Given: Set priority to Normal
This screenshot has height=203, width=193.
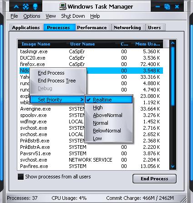Looking at the screenshot, I should click(x=101, y=123).
